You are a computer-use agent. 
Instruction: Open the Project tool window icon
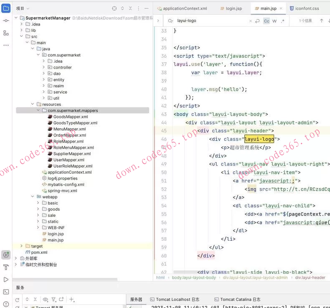point(6,8)
